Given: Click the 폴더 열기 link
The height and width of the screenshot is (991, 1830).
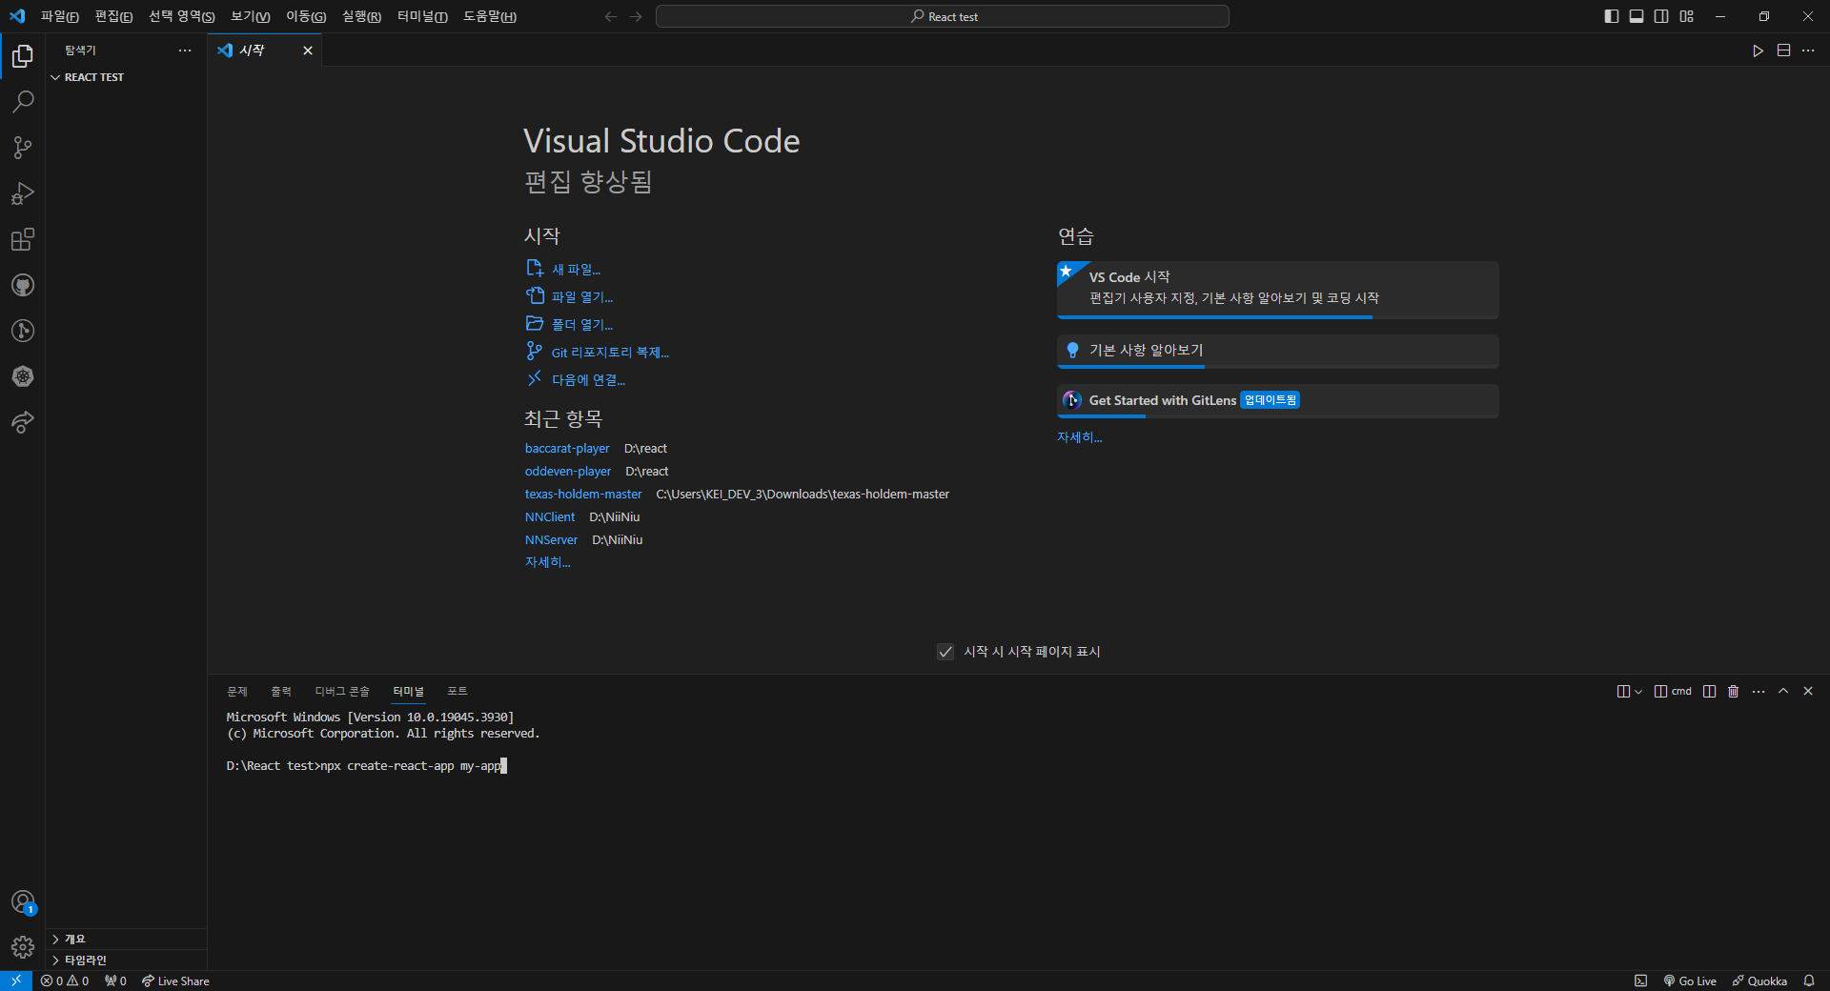Looking at the screenshot, I should click(x=582, y=325).
